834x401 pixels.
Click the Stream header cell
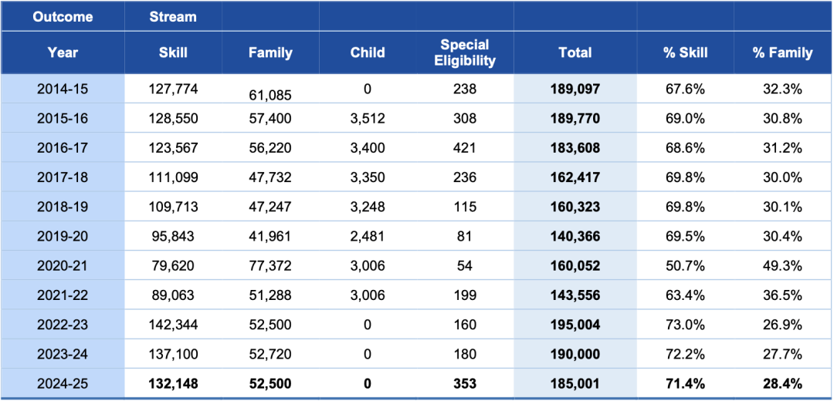(x=173, y=16)
